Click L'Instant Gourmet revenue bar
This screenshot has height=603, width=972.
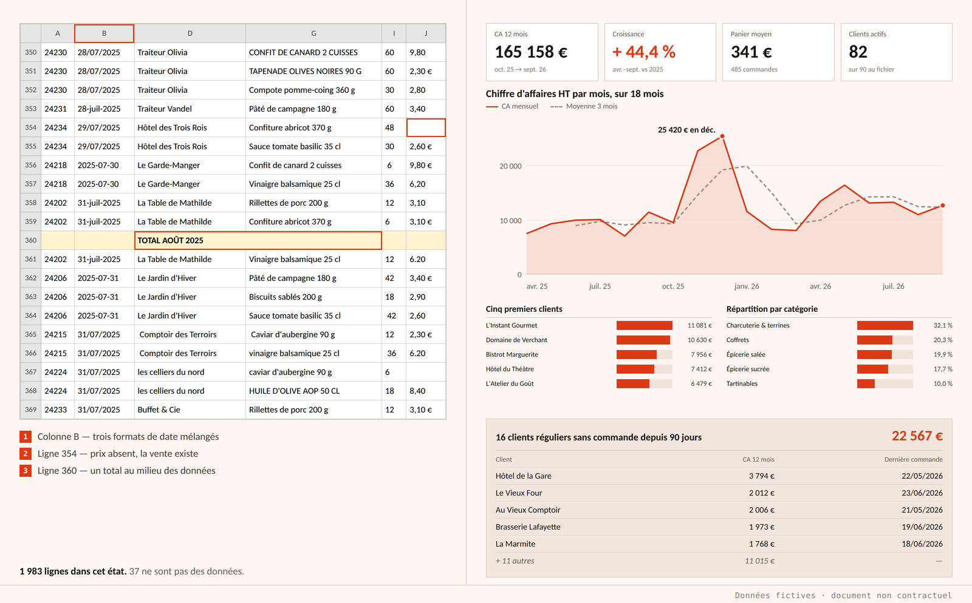coord(645,326)
